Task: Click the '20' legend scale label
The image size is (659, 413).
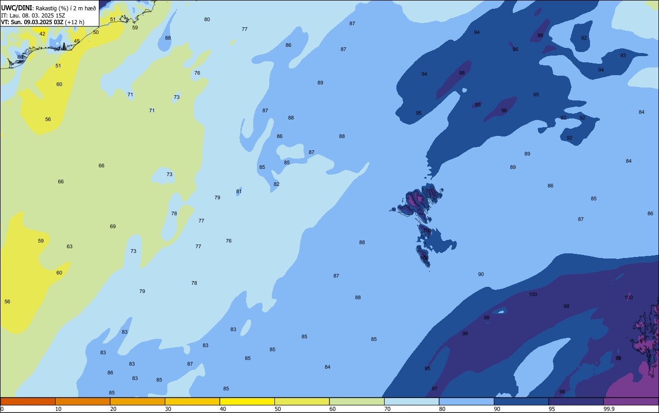Action: pos(113,409)
